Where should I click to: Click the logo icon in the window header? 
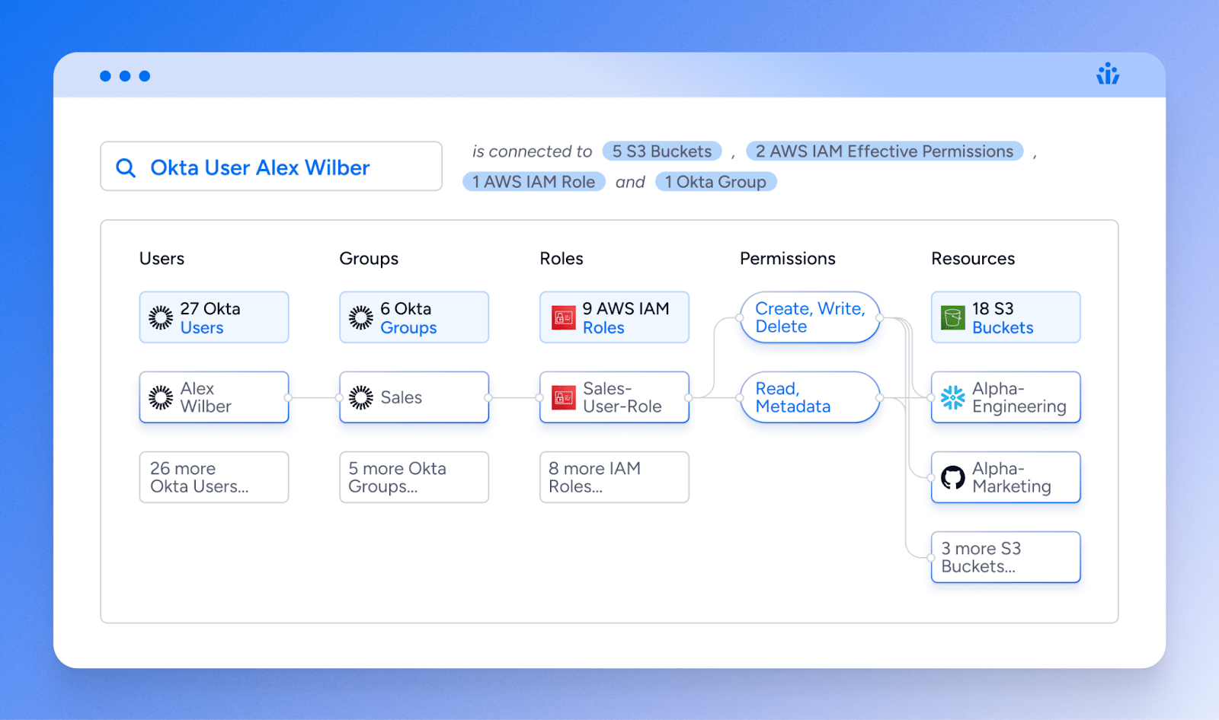1108,74
